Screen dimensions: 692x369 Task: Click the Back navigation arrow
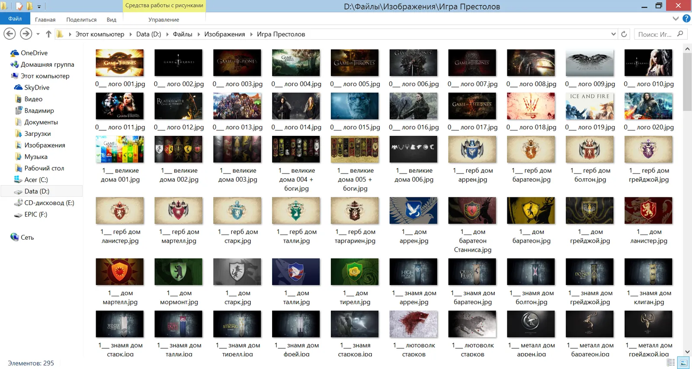coord(10,34)
